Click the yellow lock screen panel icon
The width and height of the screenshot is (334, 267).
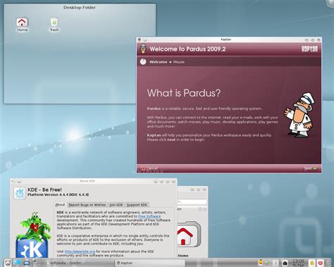point(312,263)
